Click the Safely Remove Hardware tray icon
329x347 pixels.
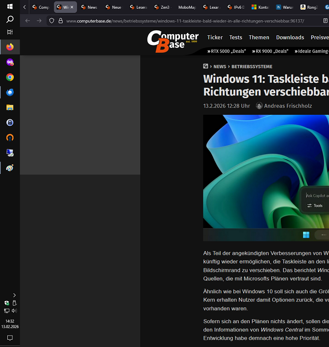tap(14, 303)
